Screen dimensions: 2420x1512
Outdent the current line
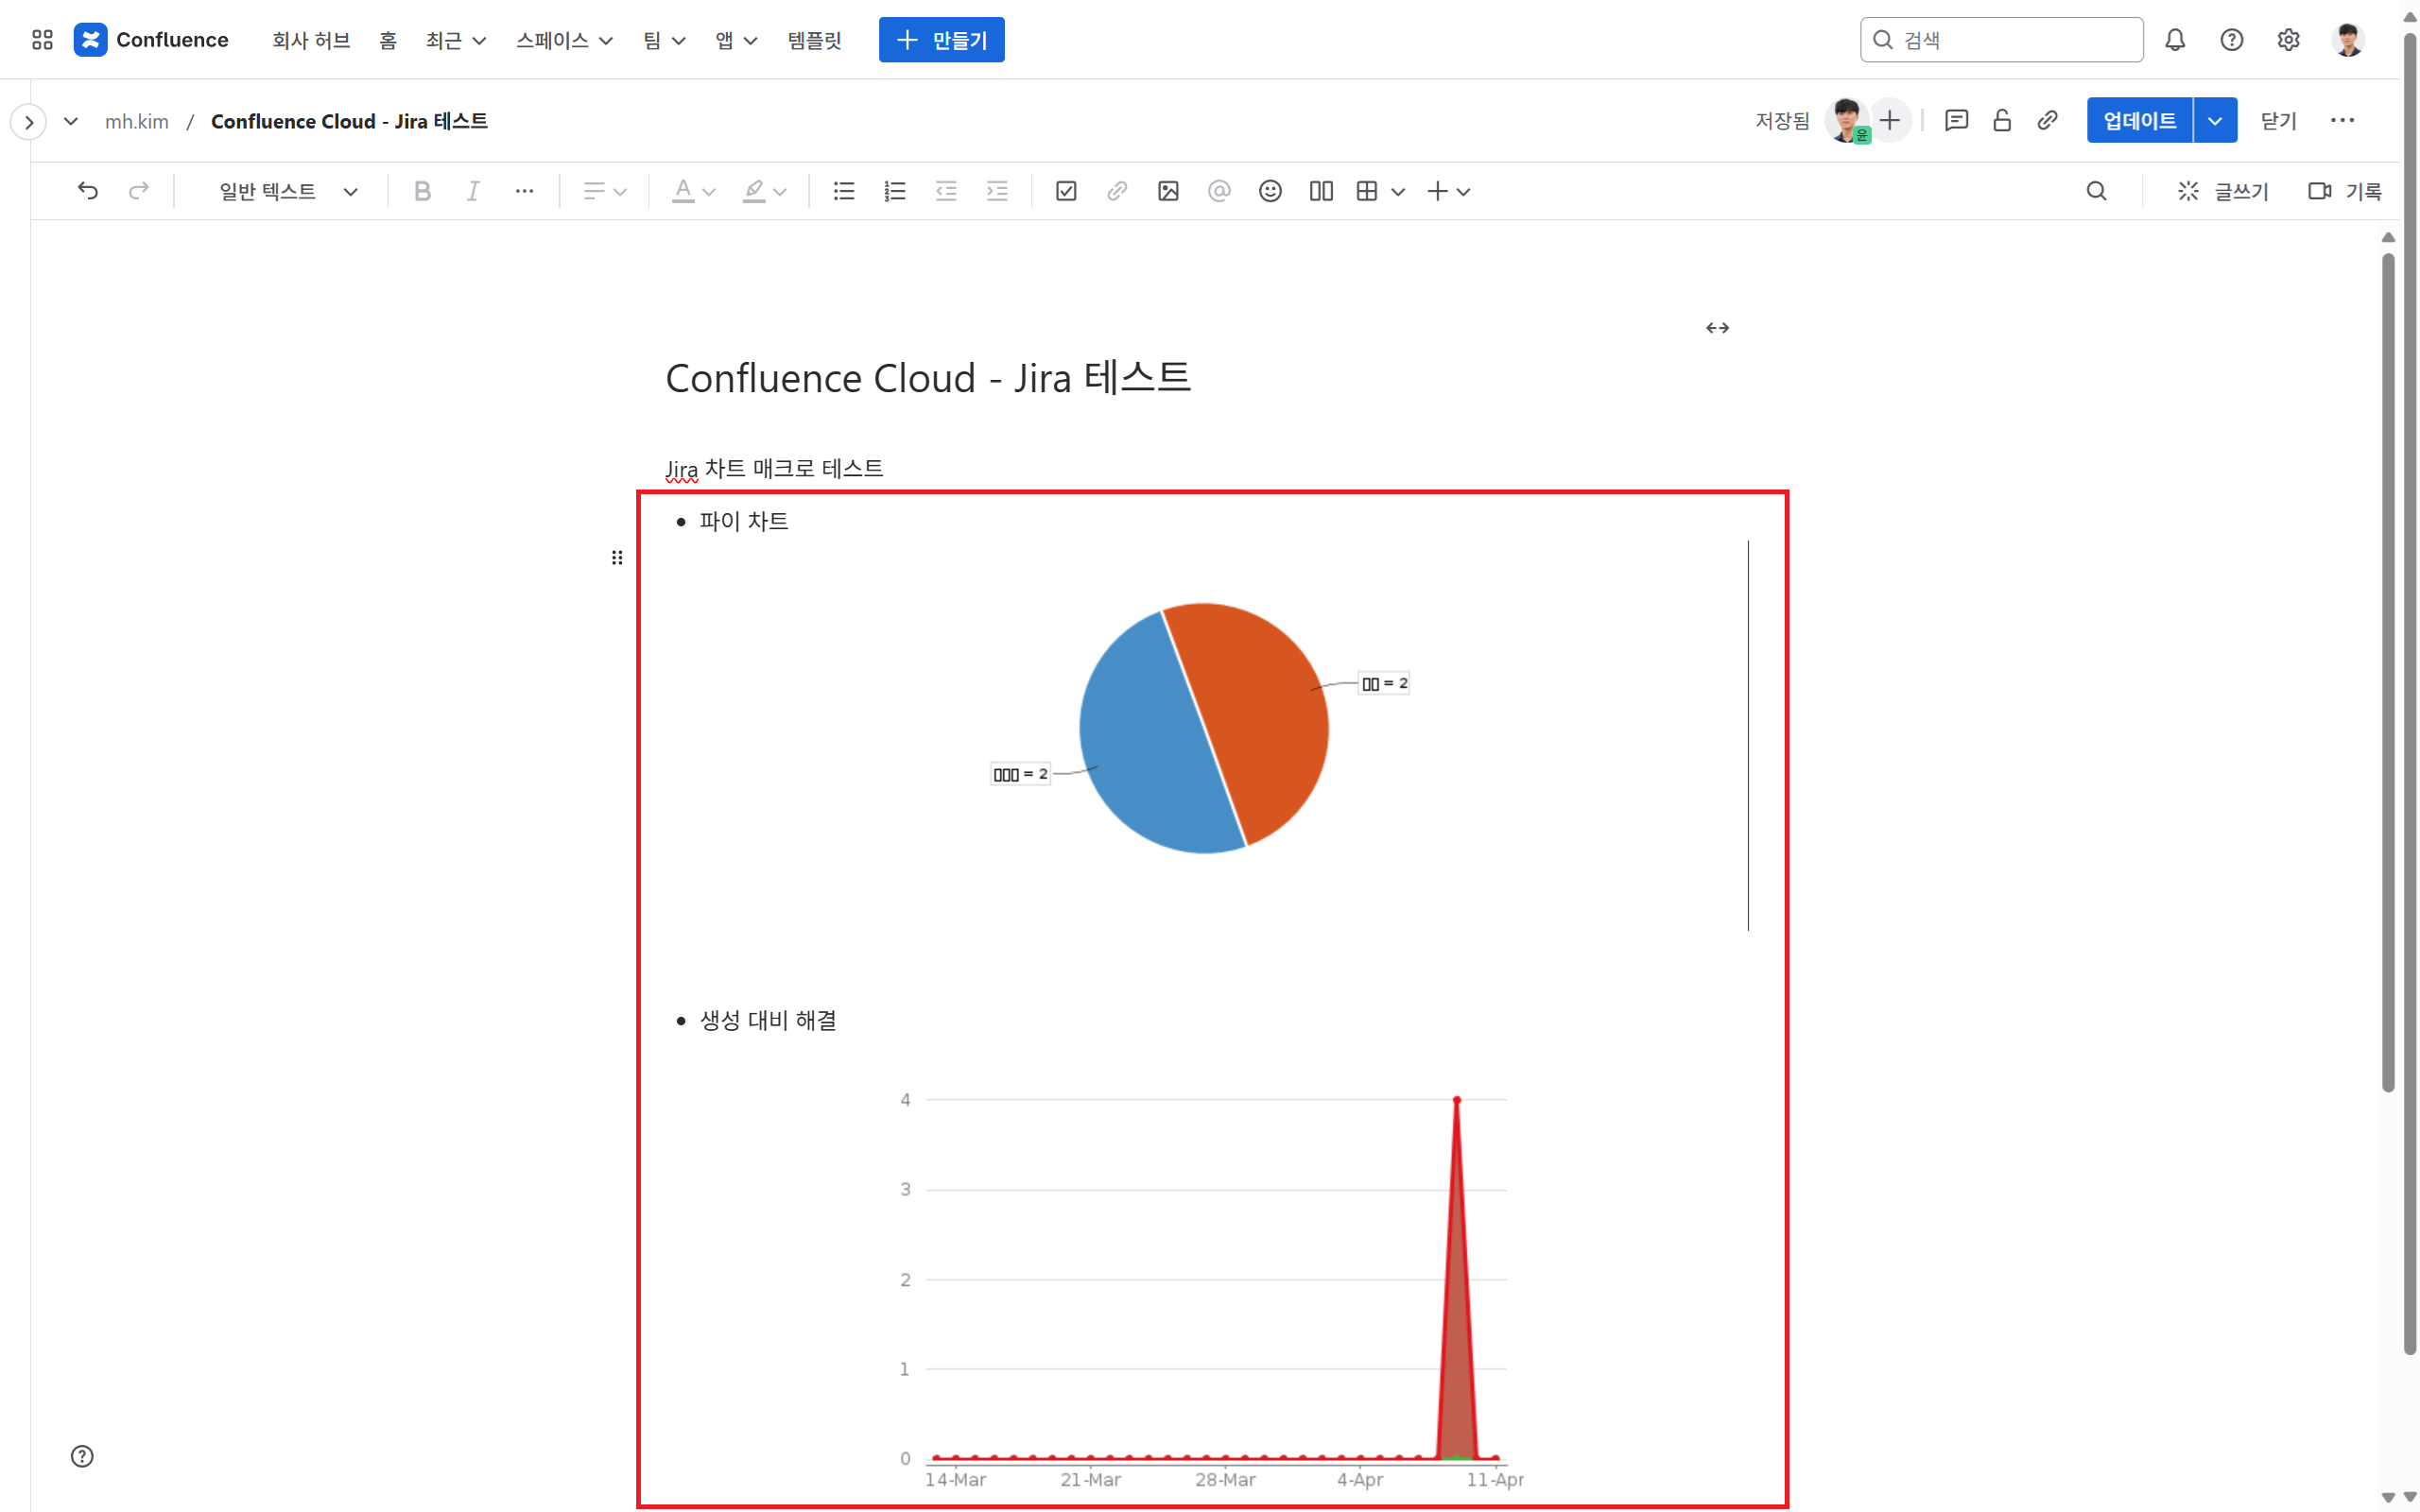[946, 191]
